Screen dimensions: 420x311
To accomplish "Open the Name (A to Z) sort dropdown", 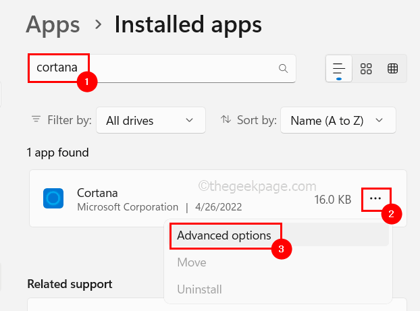I will 338,120.
